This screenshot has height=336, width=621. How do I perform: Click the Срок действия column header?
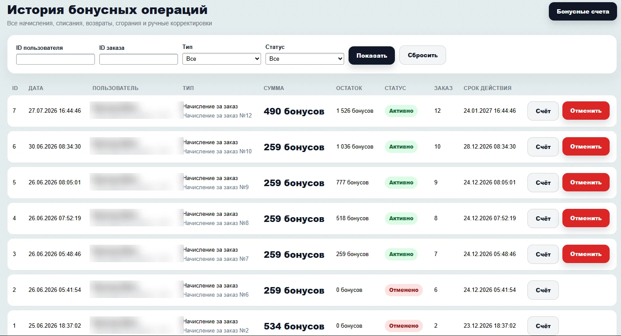[488, 88]
